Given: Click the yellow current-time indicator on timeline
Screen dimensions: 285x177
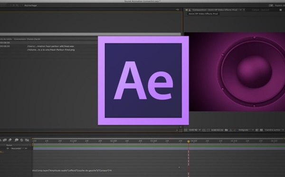Looking at the screenshot, I should tap(189, 141).
